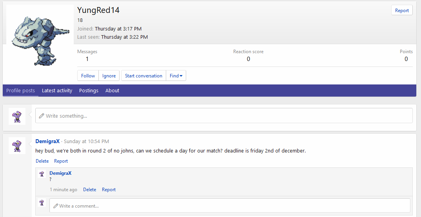Click DemigraX small avatar on '?' comment
The width and height of the screenshot is (421, 217).
coord(42,174)
